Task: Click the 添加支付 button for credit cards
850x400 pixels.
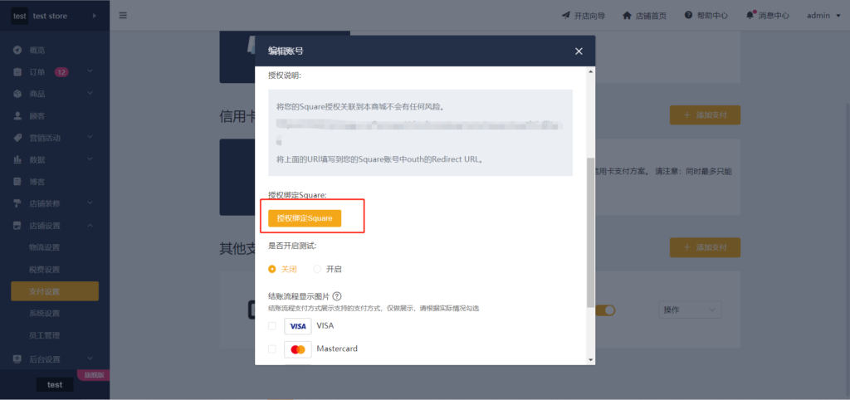Action: click(705, 115)
